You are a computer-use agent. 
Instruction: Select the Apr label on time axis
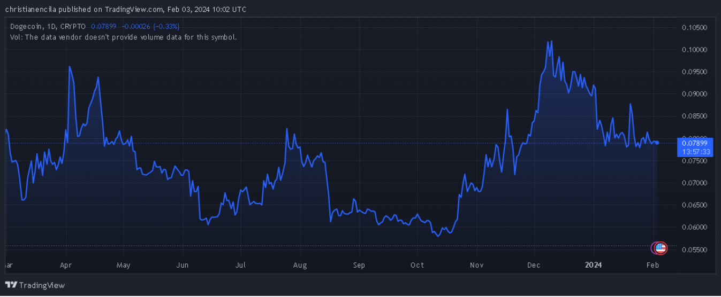click(x=66, y=265)
